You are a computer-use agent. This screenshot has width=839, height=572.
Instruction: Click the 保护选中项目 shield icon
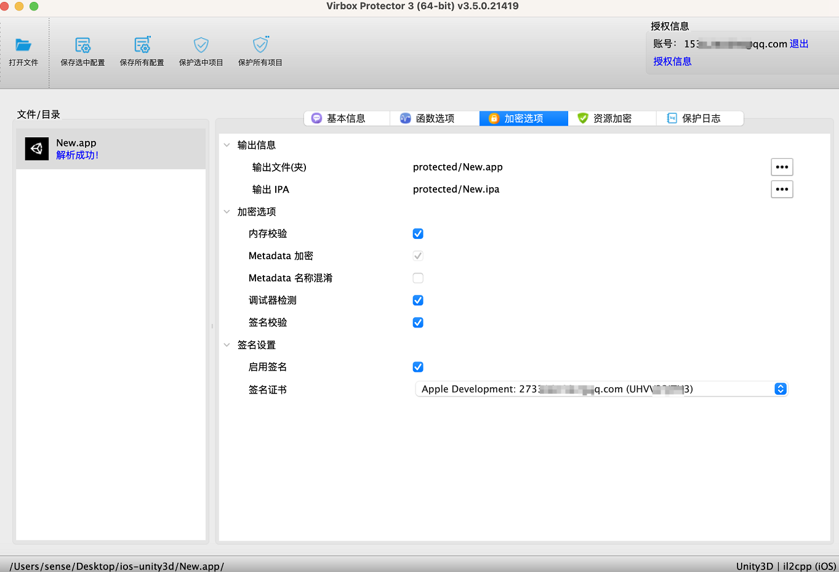pos(201,45)
